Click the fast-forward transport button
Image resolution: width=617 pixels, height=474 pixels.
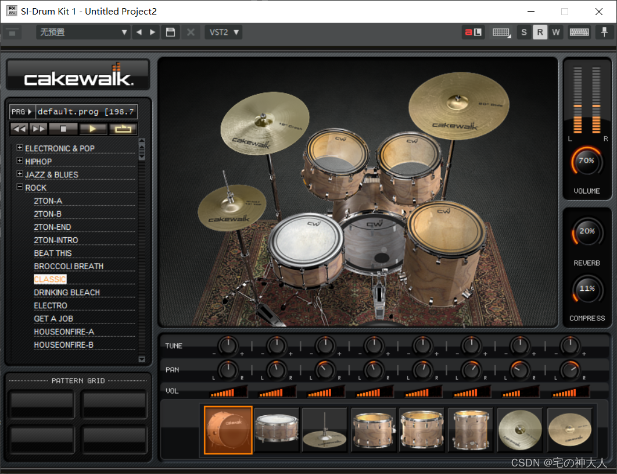pos(38,129)
